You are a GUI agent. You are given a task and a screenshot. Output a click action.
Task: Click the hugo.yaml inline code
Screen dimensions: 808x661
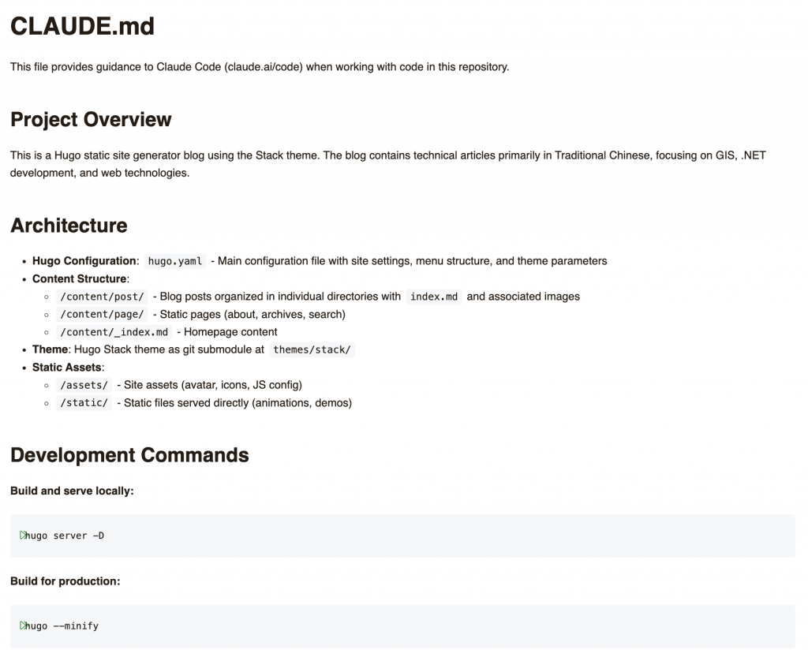174,261
